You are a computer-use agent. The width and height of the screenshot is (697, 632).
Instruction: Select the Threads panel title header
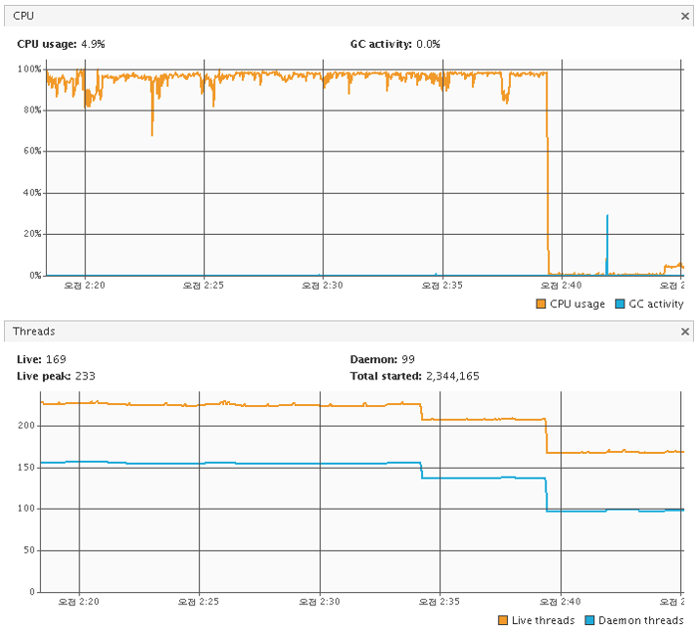[x=34, y=331]
